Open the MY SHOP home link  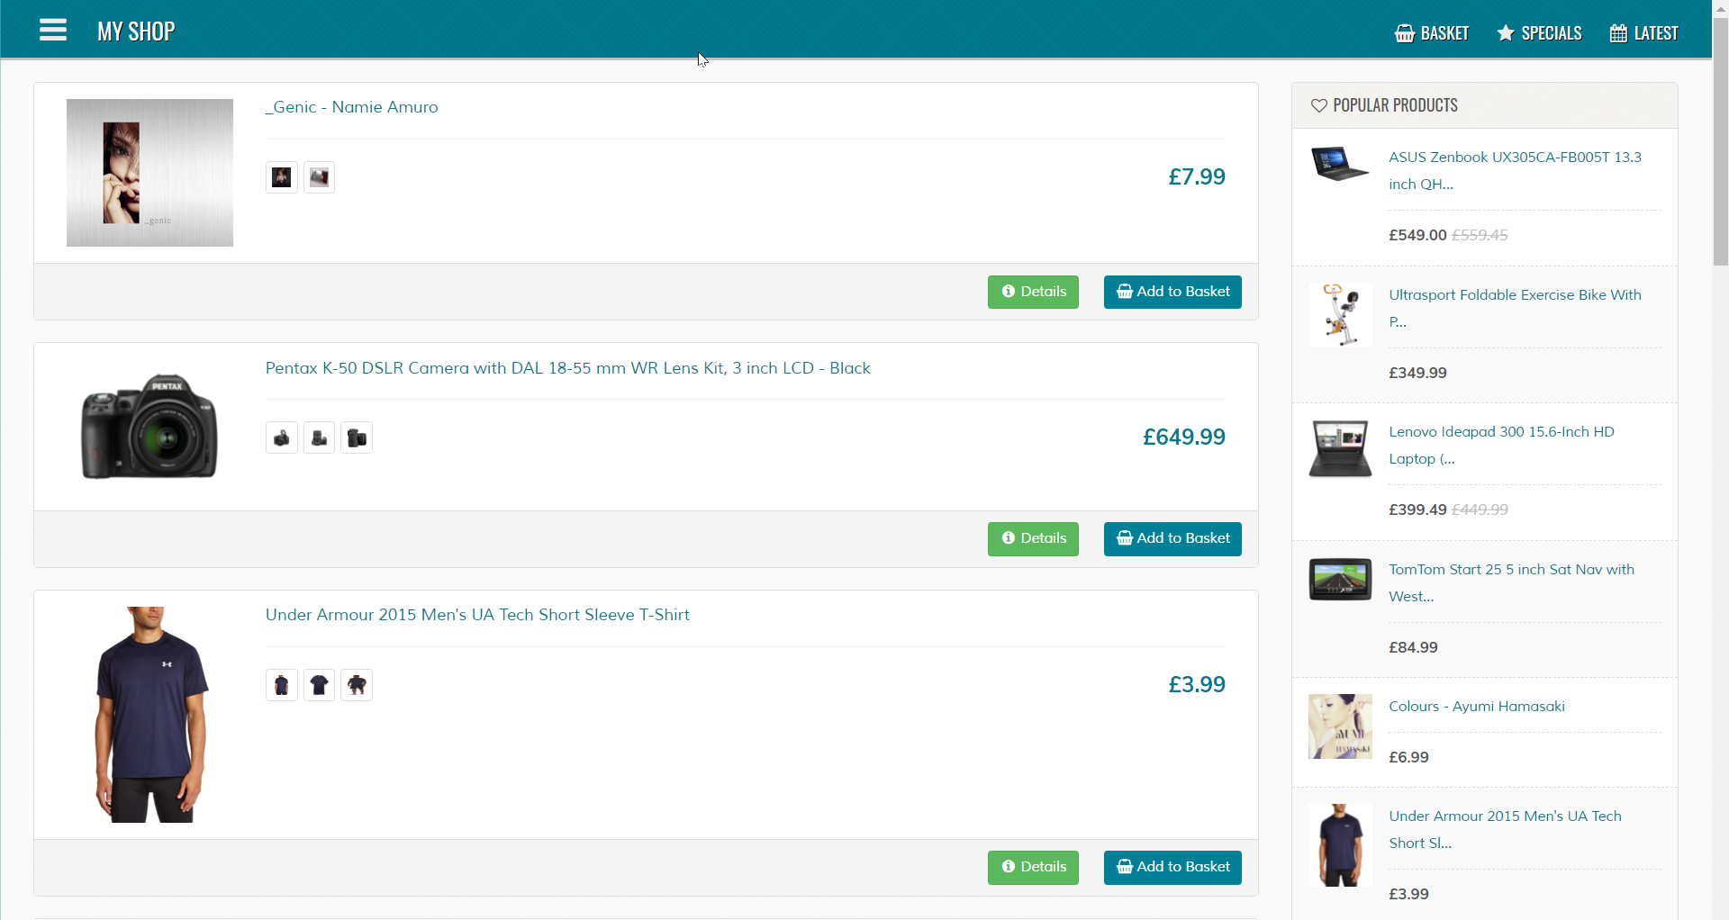136,32
